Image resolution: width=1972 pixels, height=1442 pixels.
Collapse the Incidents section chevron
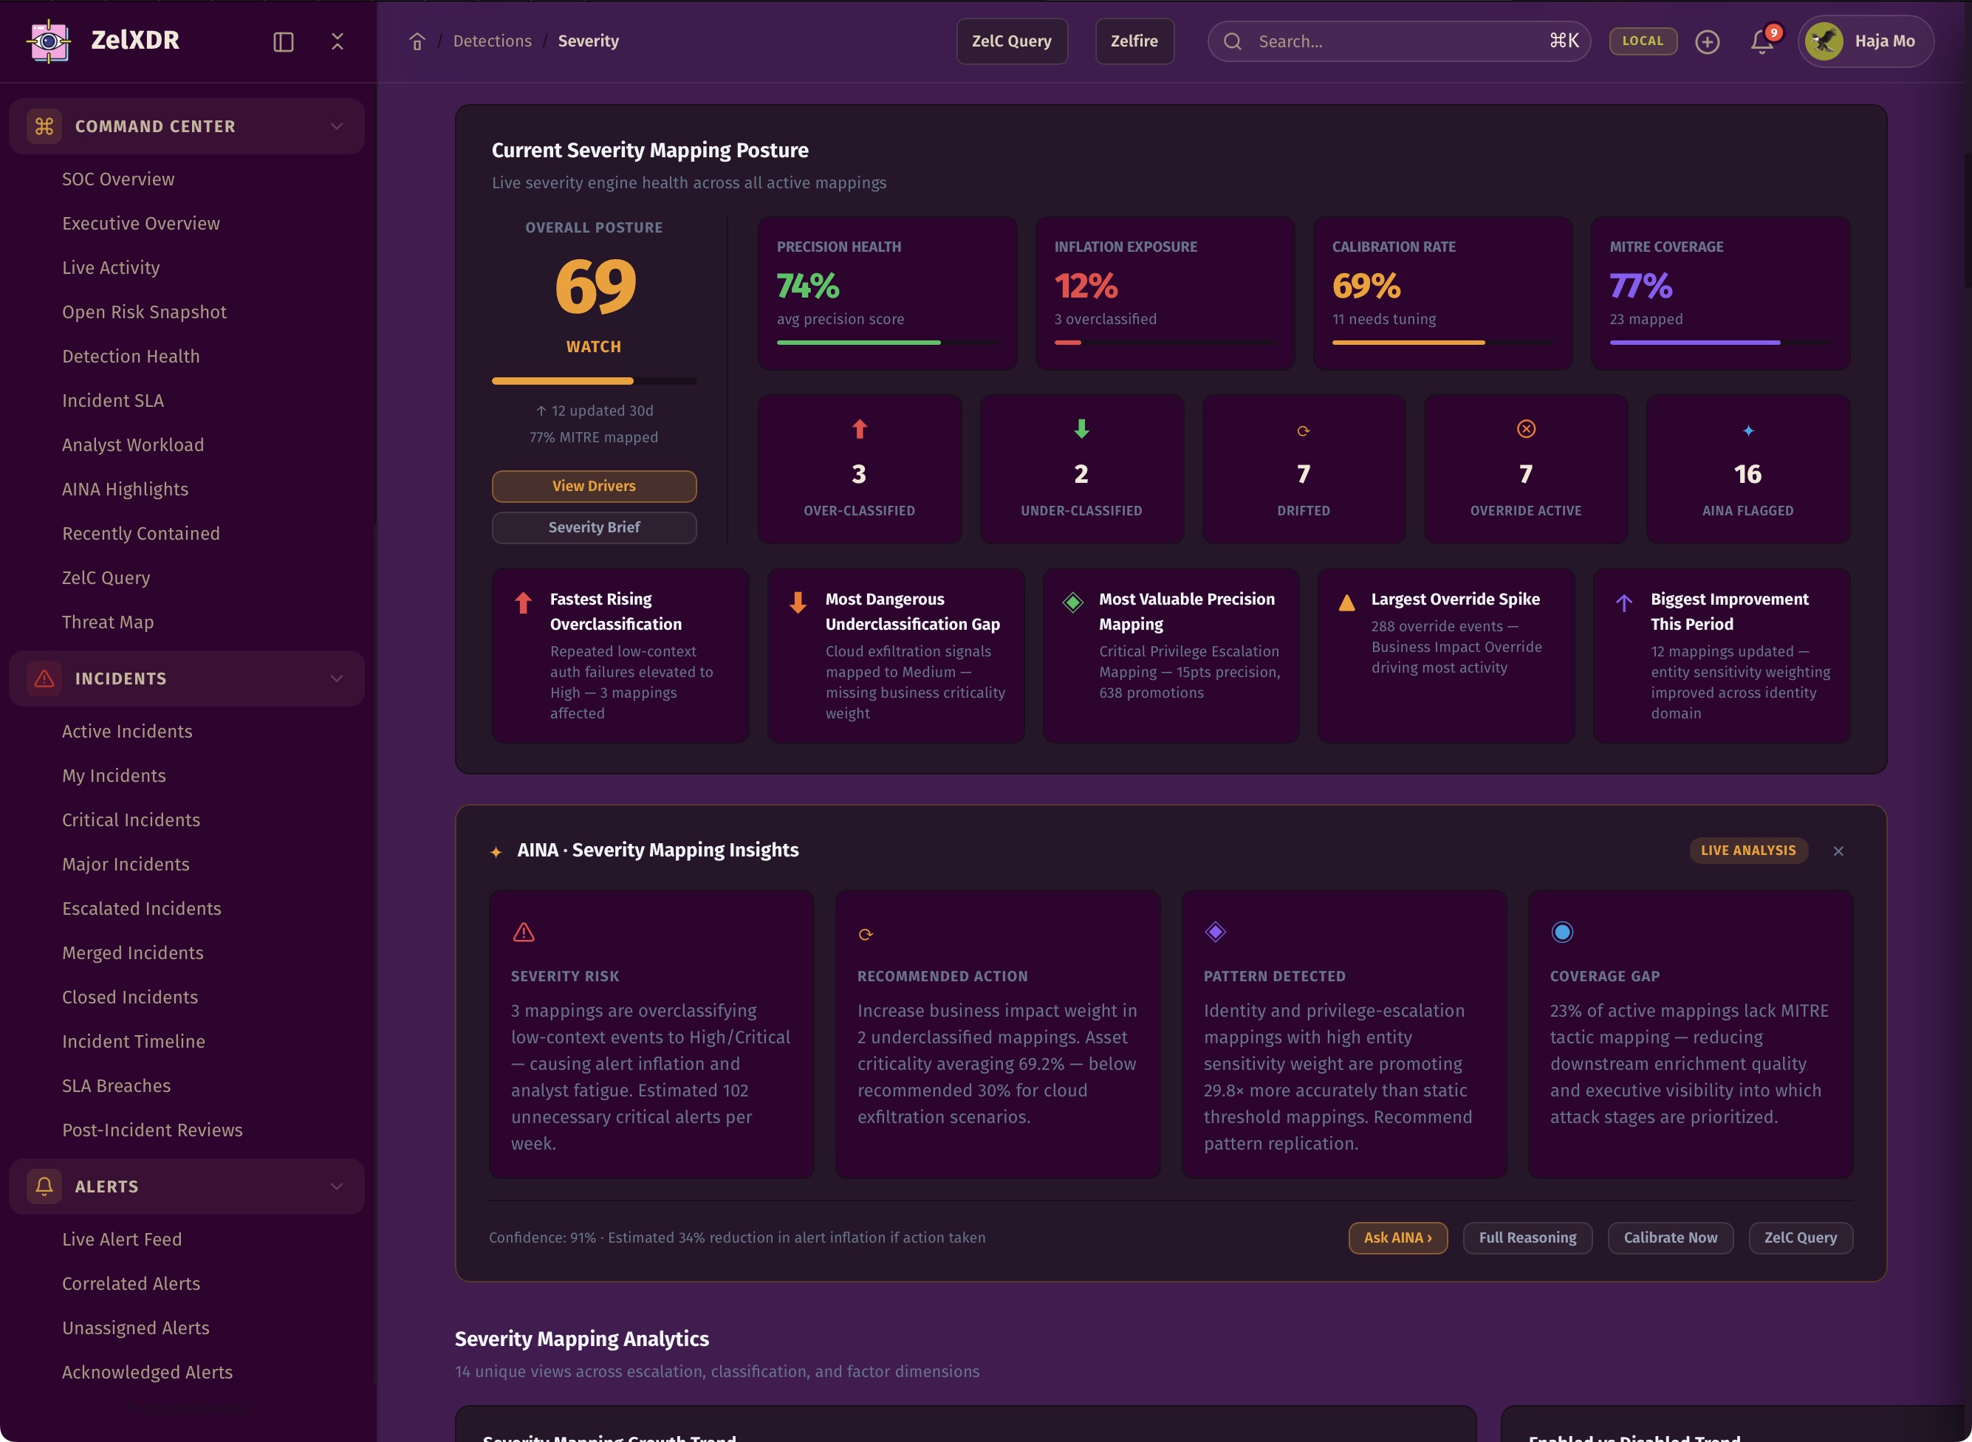tap(336, 679)
